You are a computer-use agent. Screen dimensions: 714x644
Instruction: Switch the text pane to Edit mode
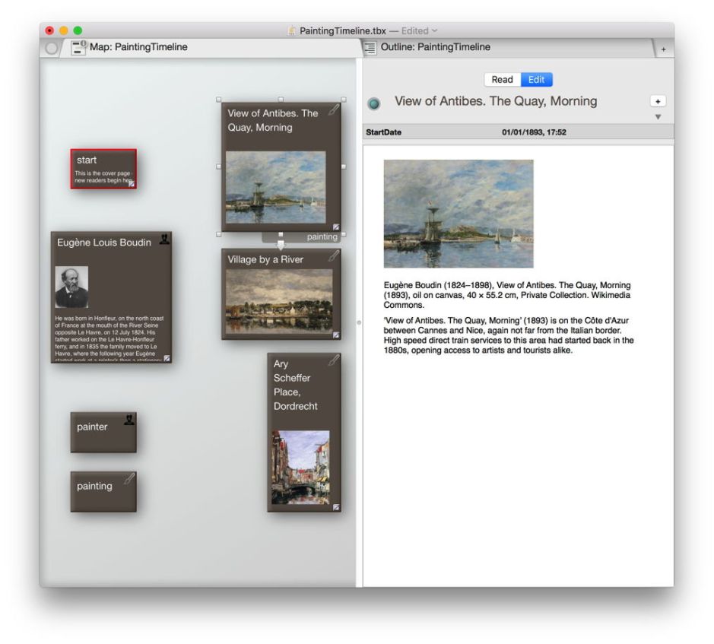[536, 80]
